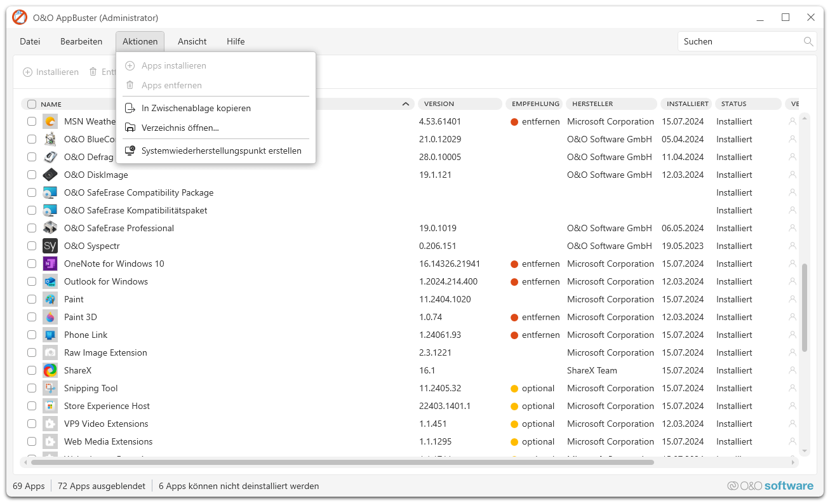Click the user icon in Paint row
Screen dimensions: 830x503
pos(792,299)
